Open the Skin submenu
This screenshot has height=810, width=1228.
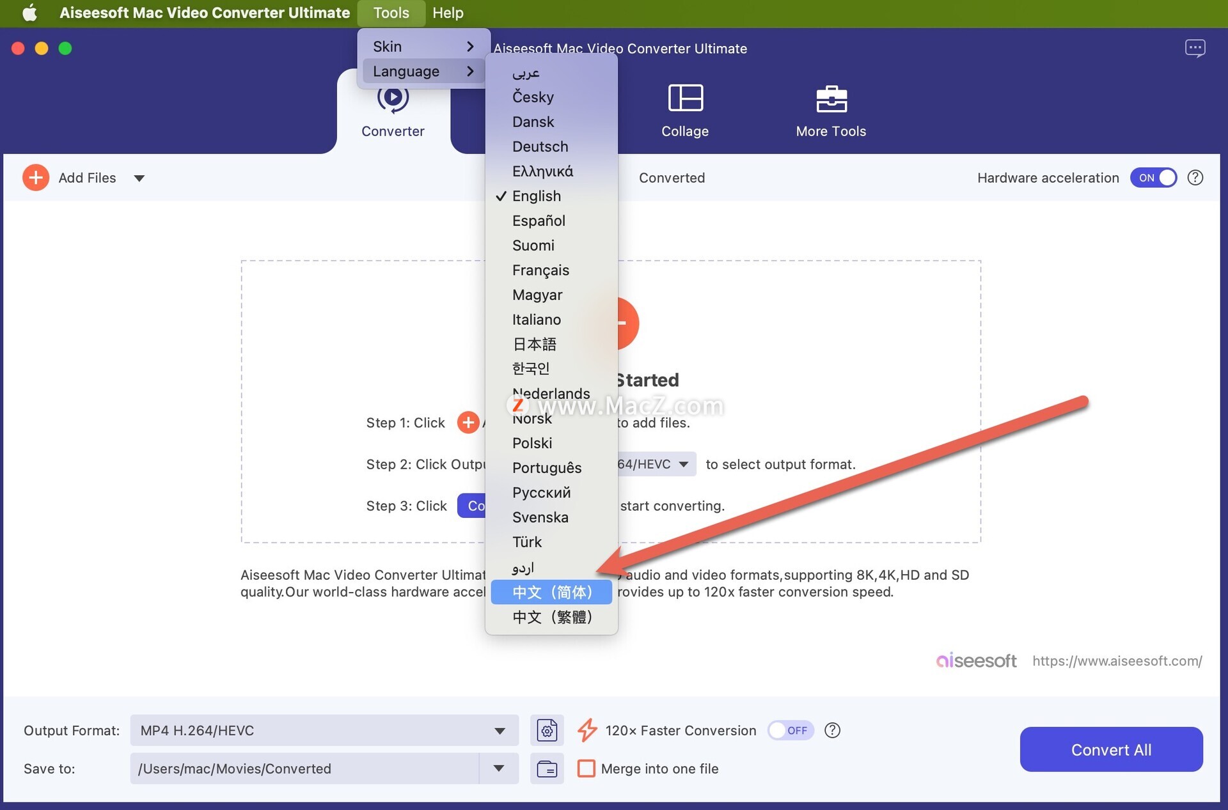click(x=423, y=47)
